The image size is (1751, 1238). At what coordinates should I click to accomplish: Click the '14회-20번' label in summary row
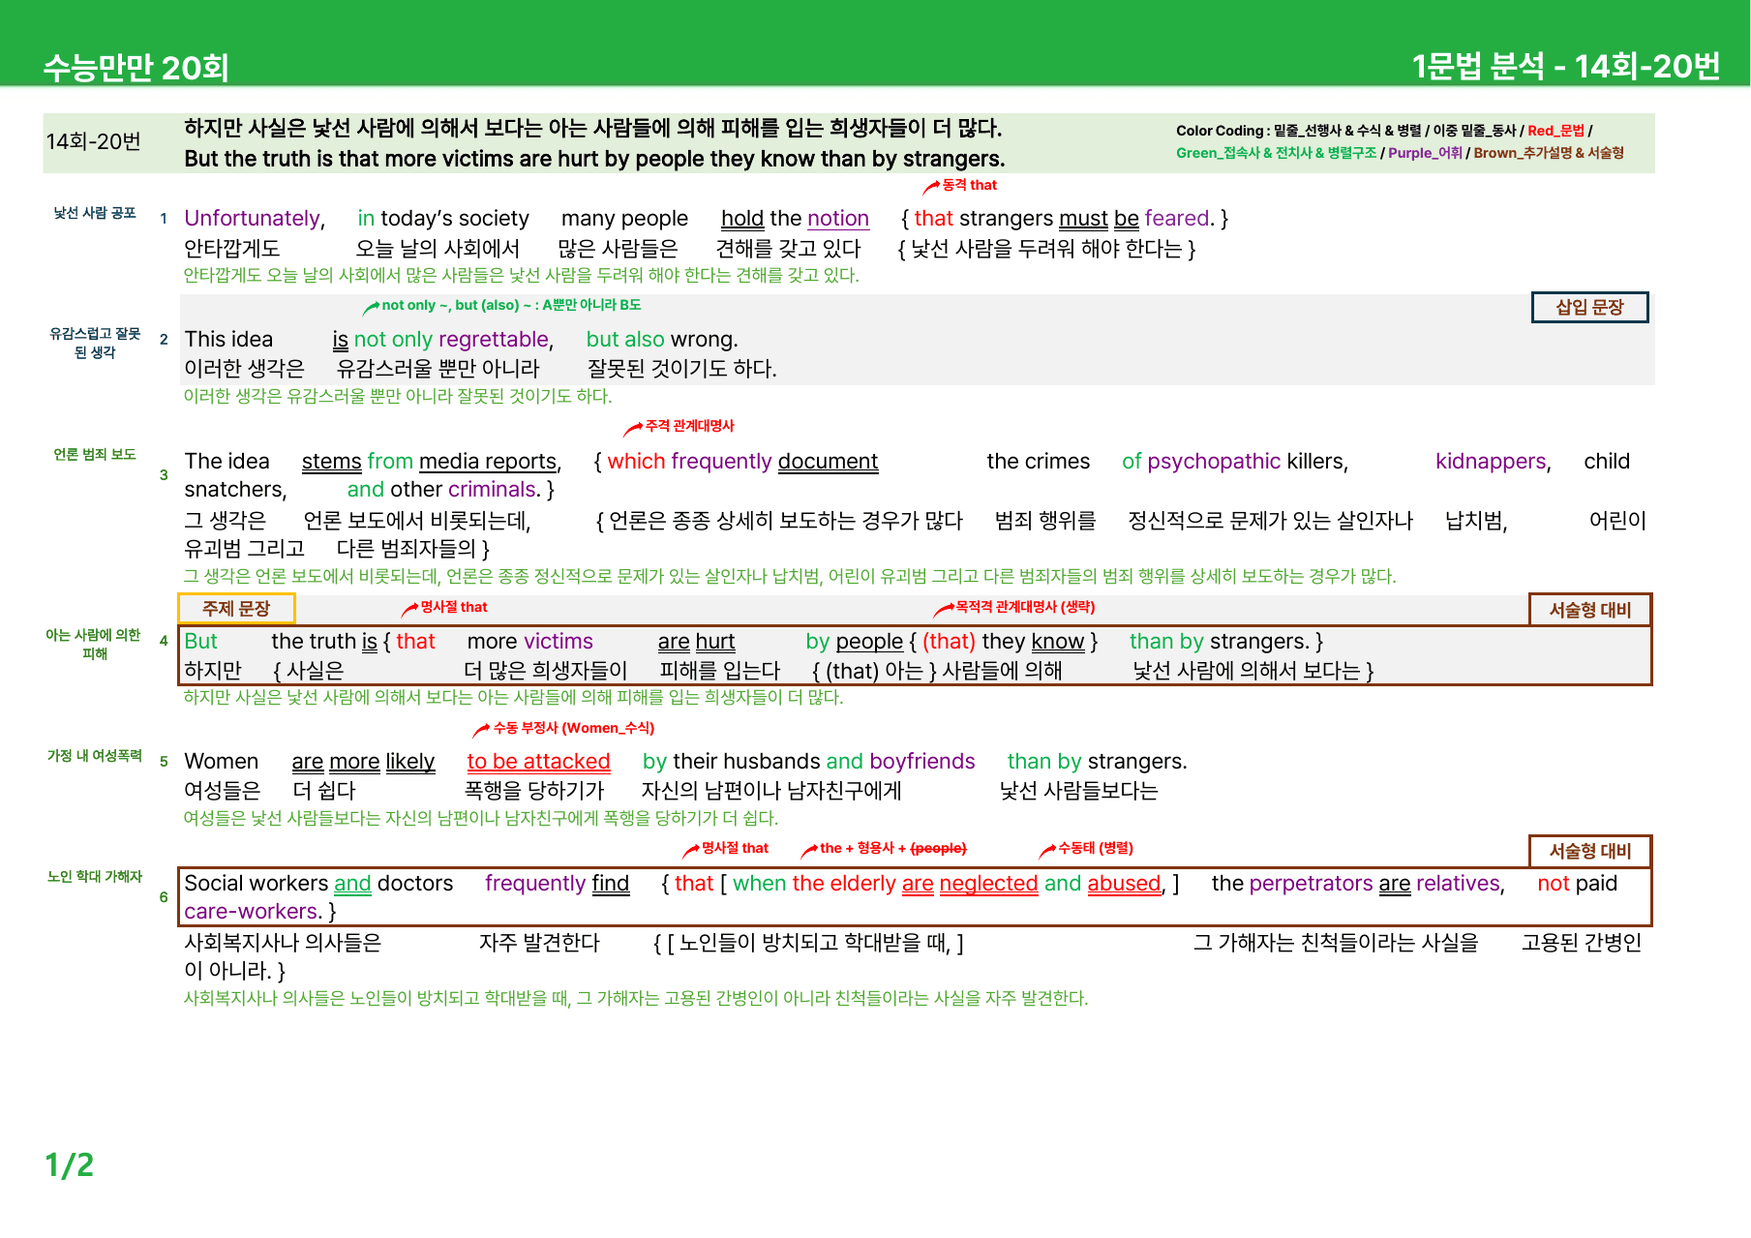point(93,141)
